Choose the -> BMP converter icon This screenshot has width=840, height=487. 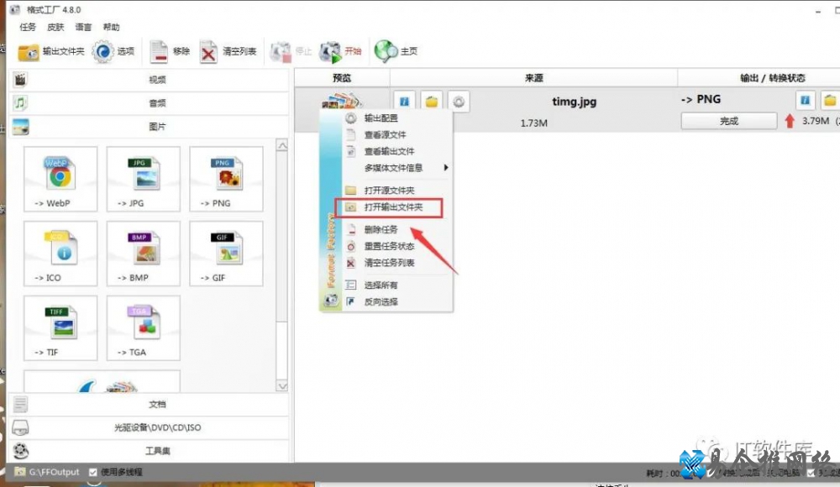coord(143,254)
